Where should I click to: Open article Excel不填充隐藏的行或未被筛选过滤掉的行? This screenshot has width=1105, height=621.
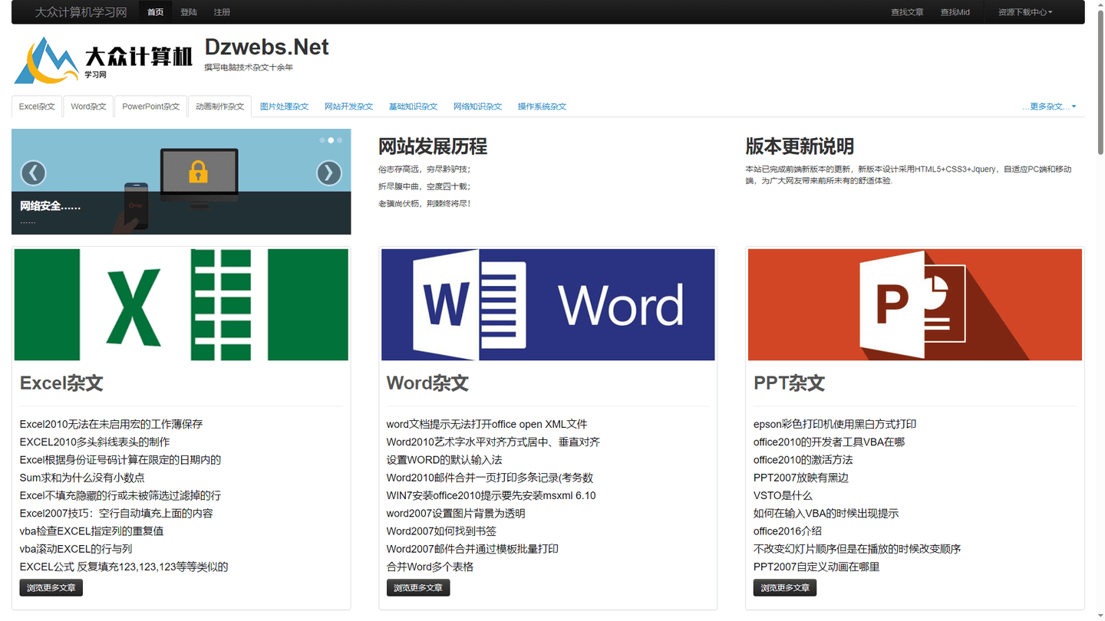[x=120, y=495]
